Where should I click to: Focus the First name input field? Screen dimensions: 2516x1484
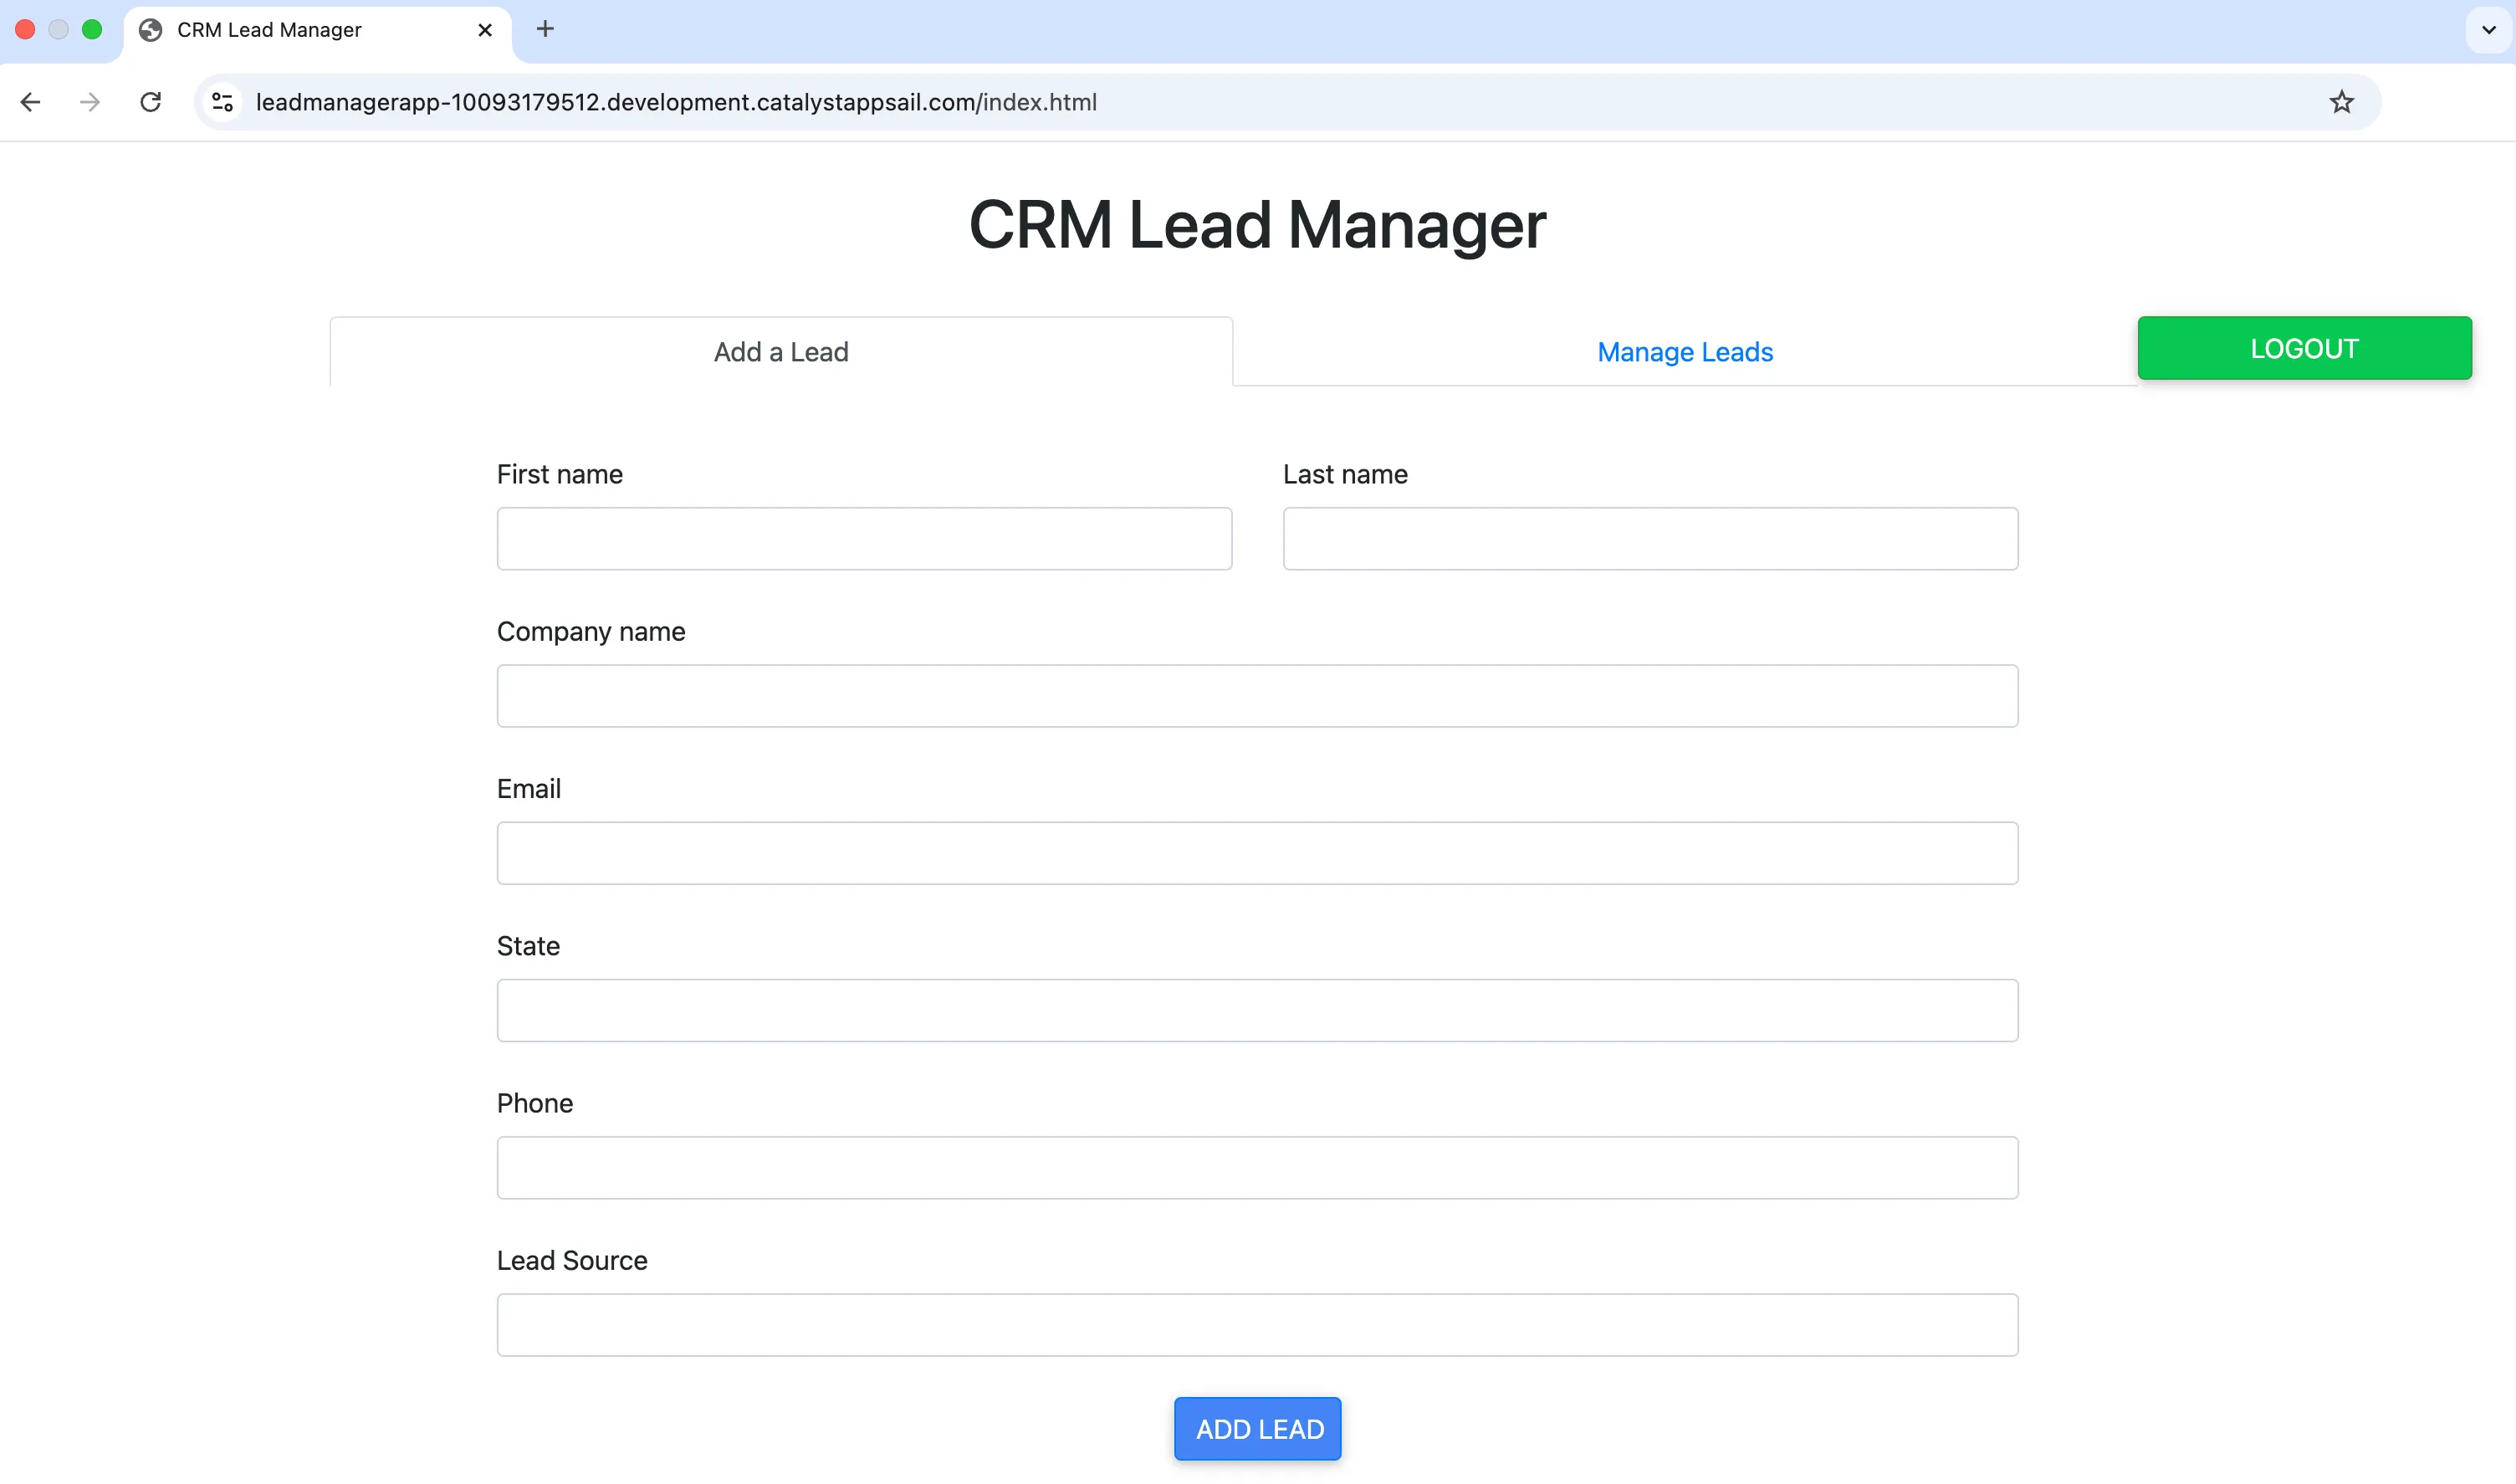coord(864,539)
